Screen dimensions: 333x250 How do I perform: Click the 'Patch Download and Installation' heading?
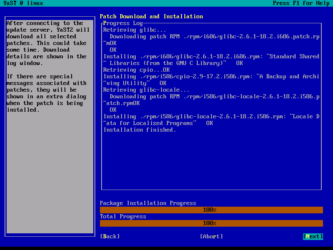tap(151, 17)
